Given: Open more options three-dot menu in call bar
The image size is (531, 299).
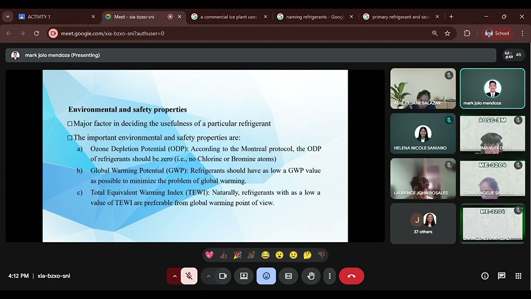Looking at the screenshot, I should pyautogui.click(x=329, y=276).
